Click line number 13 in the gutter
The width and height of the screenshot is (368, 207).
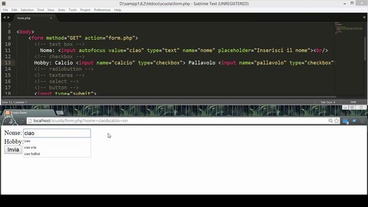(x=7, y=63)
